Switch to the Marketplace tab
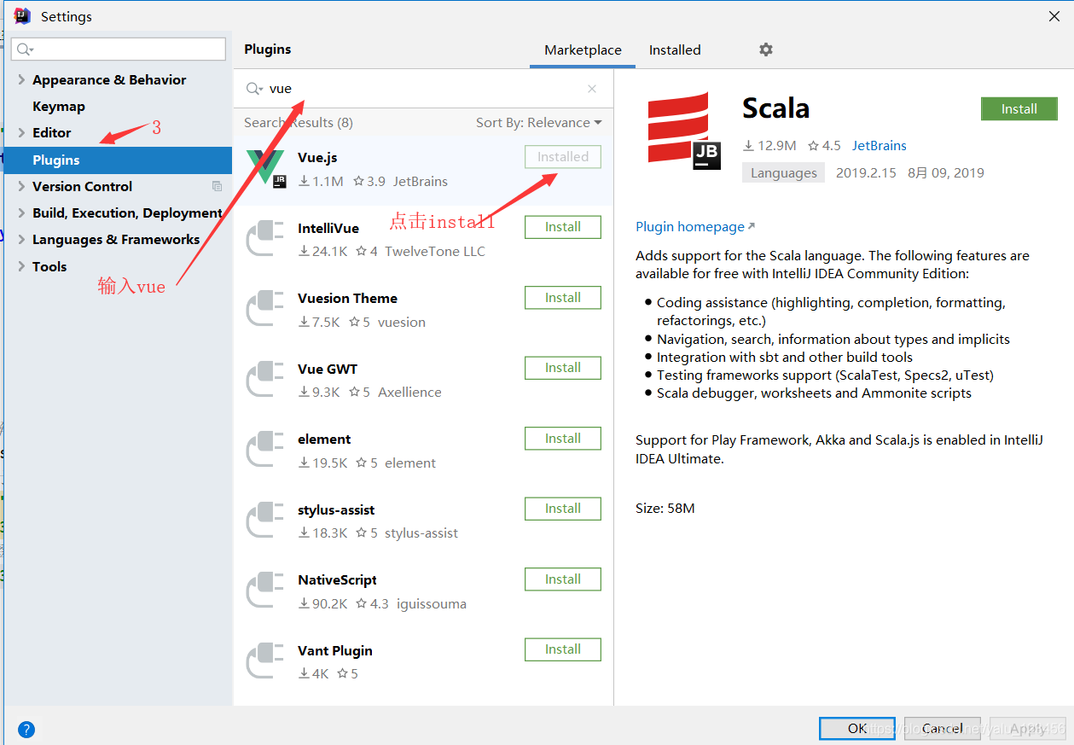The height and width of the screenshot is (745, 1074). tap(583, 49)
